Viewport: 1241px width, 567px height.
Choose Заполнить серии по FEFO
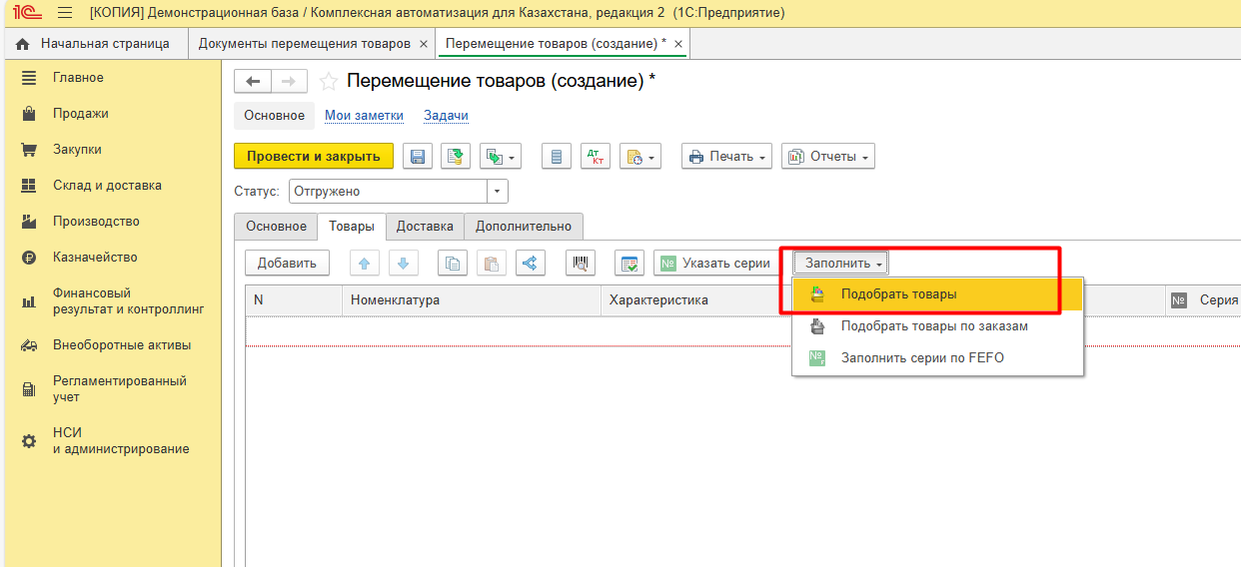click(922, 357)
